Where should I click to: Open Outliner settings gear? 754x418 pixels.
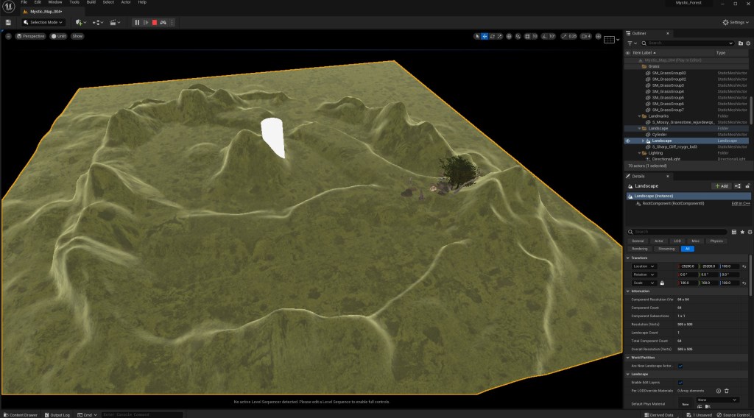[x=748, y=43]
